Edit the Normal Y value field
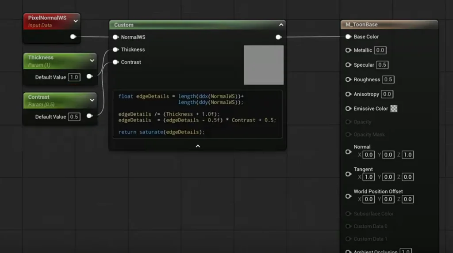 [x=388, y=155]
